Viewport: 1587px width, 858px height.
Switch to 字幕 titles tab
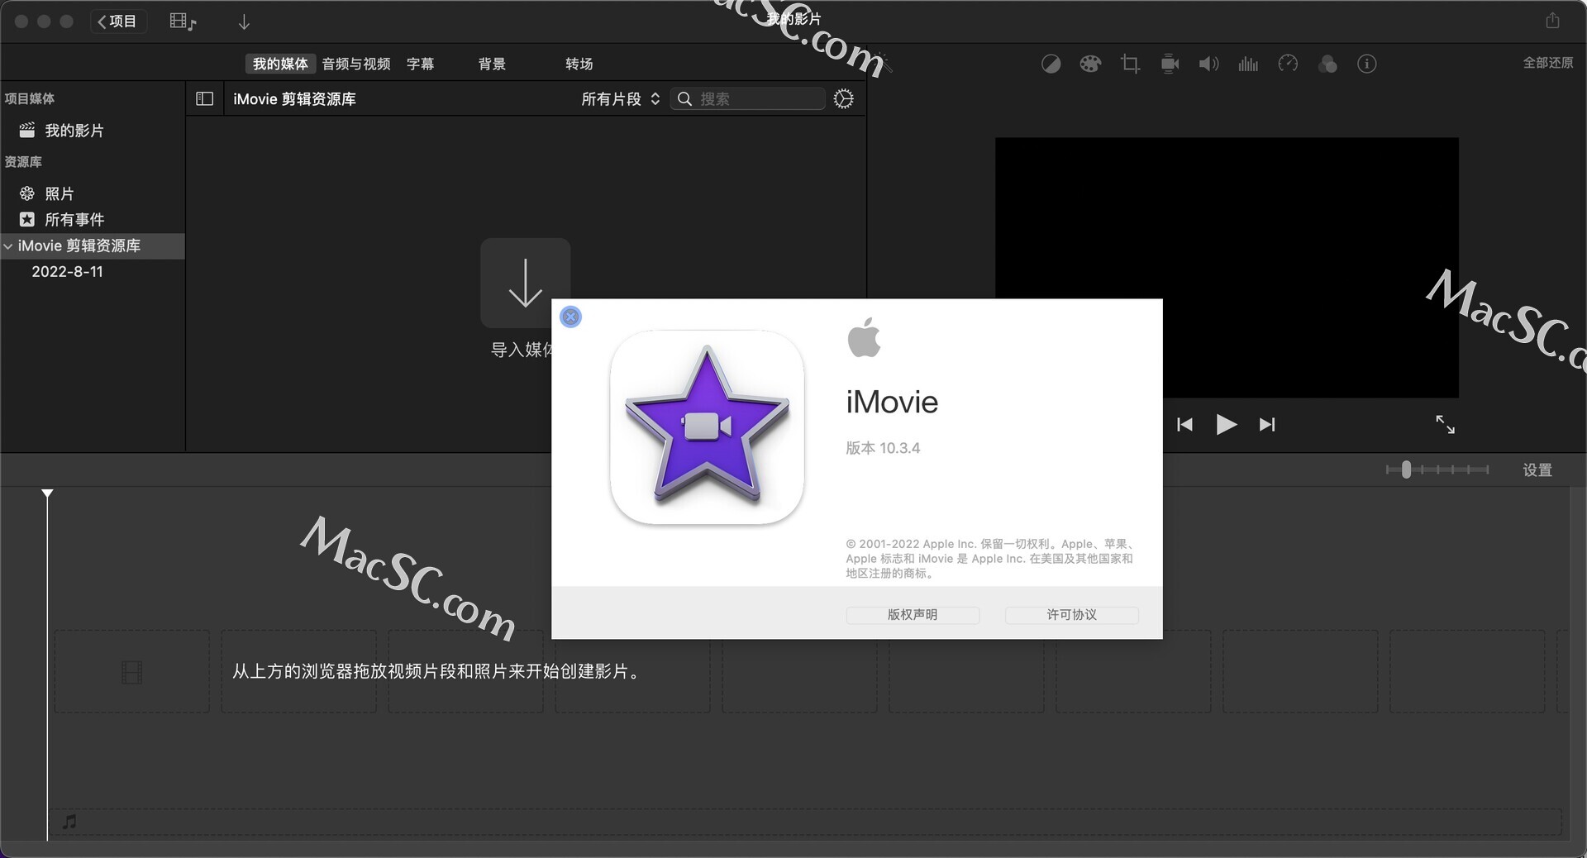click(x=420, y=64)
